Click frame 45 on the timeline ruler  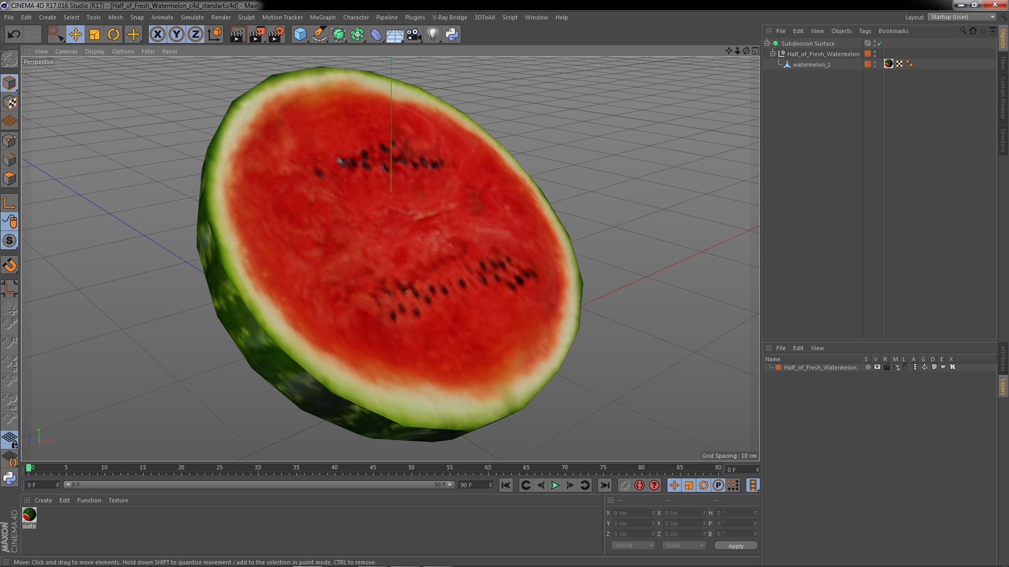click(x=373, y=468)
